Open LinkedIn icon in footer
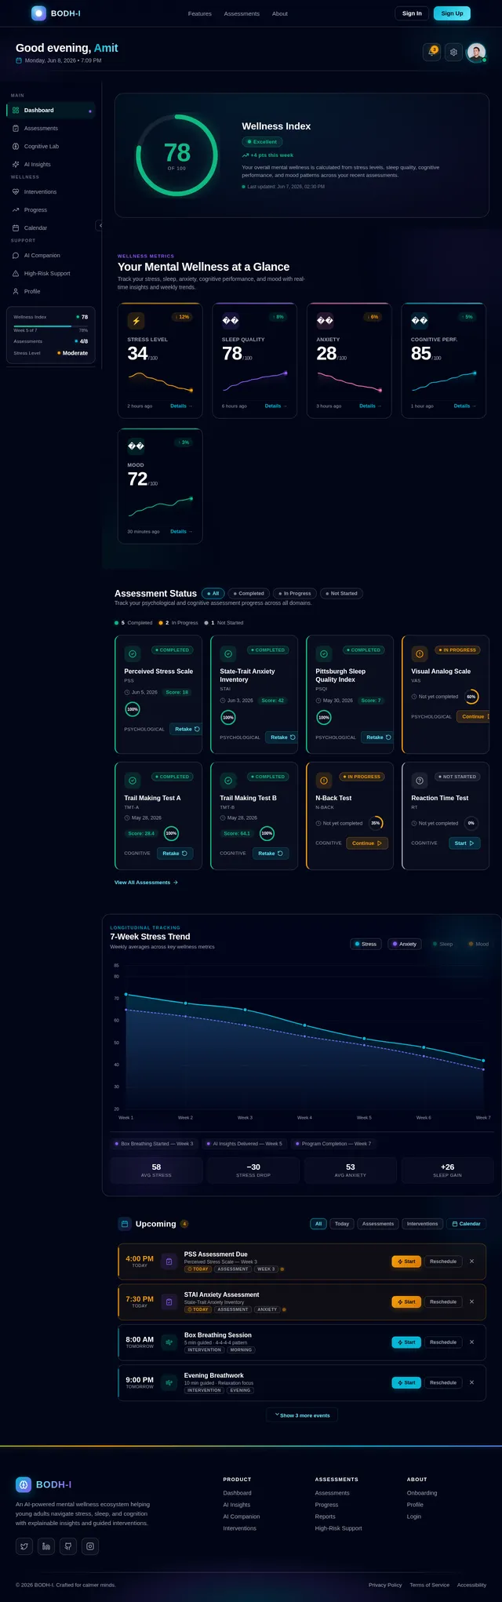 point(46,1546)
